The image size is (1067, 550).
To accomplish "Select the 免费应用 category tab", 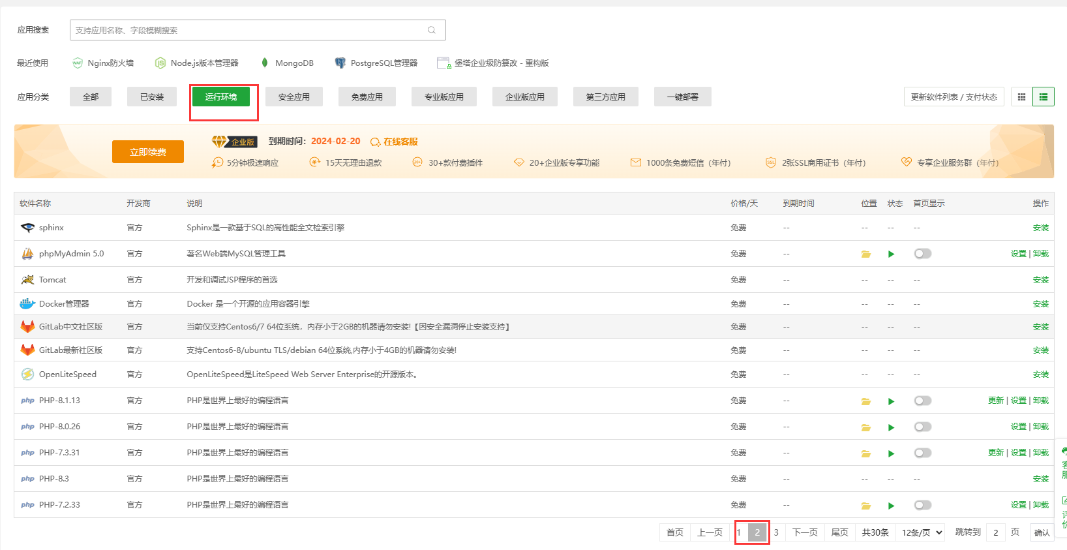I will click(x=367, y=97).
